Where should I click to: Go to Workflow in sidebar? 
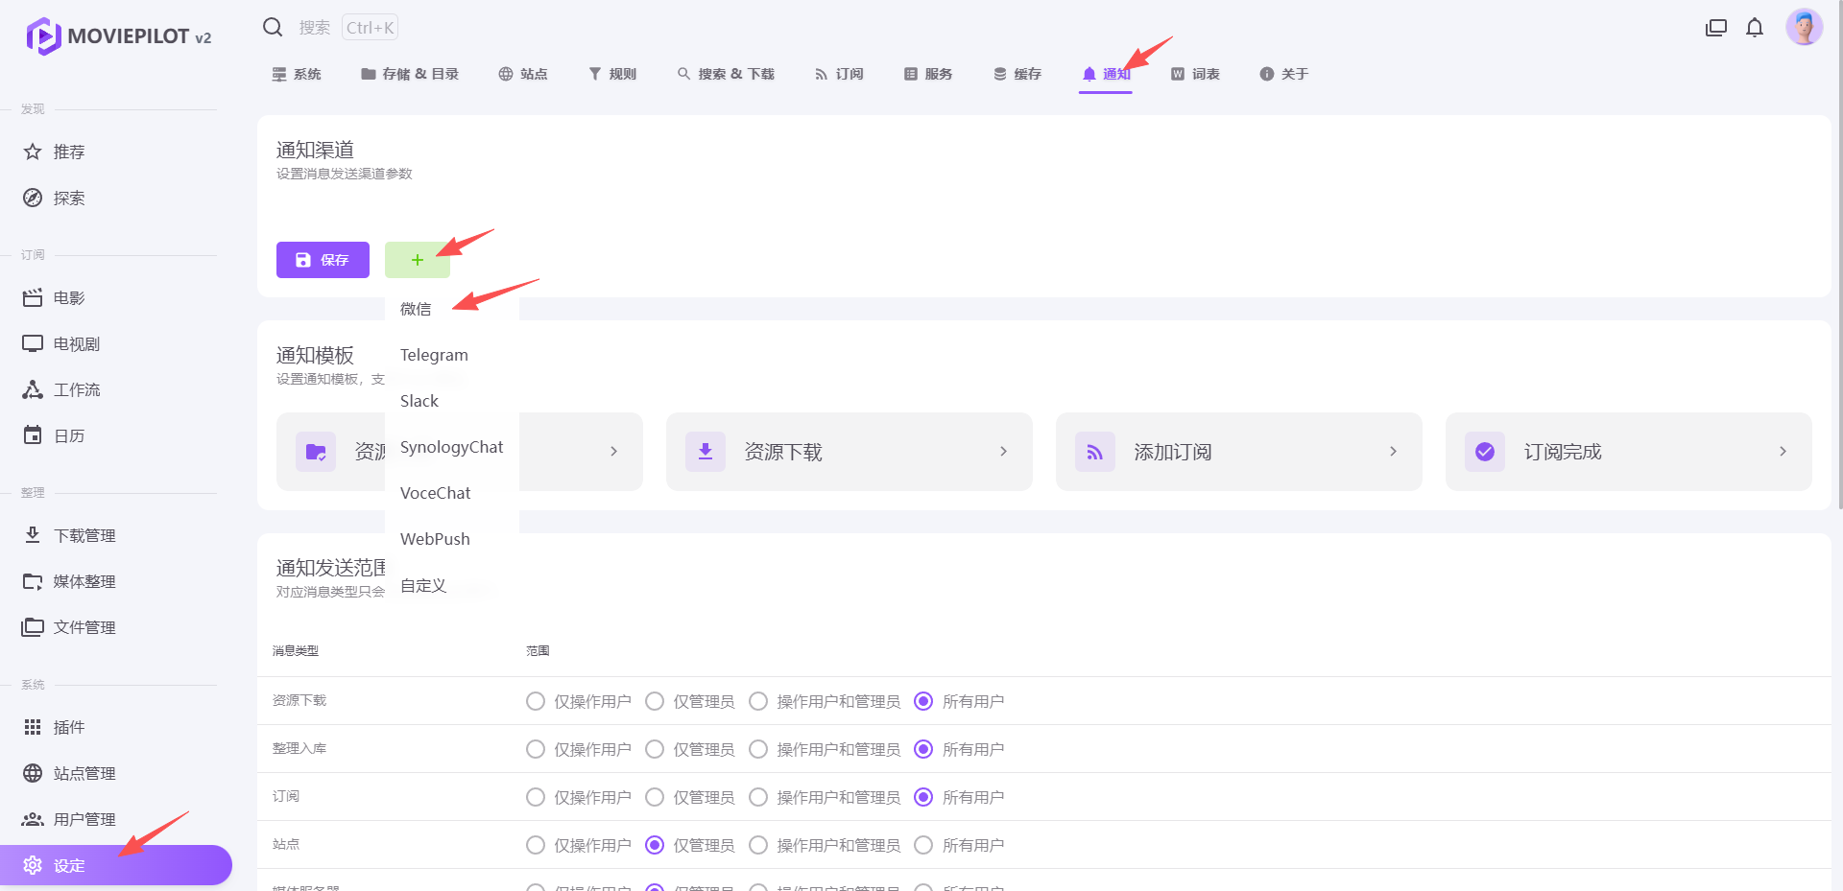77,389
